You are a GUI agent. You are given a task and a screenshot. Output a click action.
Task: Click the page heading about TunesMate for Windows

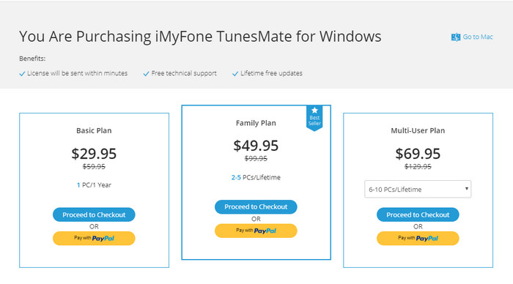[200, 37]
